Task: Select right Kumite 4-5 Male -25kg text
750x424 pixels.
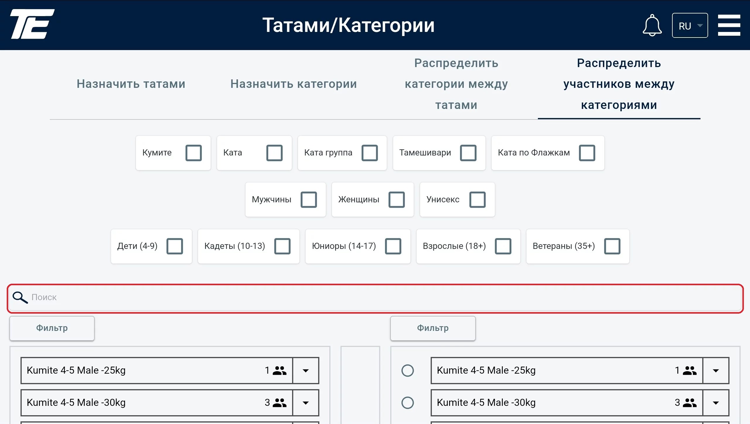Action: pos(486,371)
